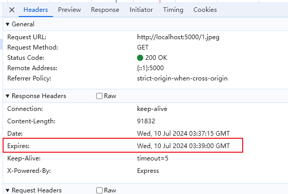
Task: Click the Request URL label
Action: (27, 37)
